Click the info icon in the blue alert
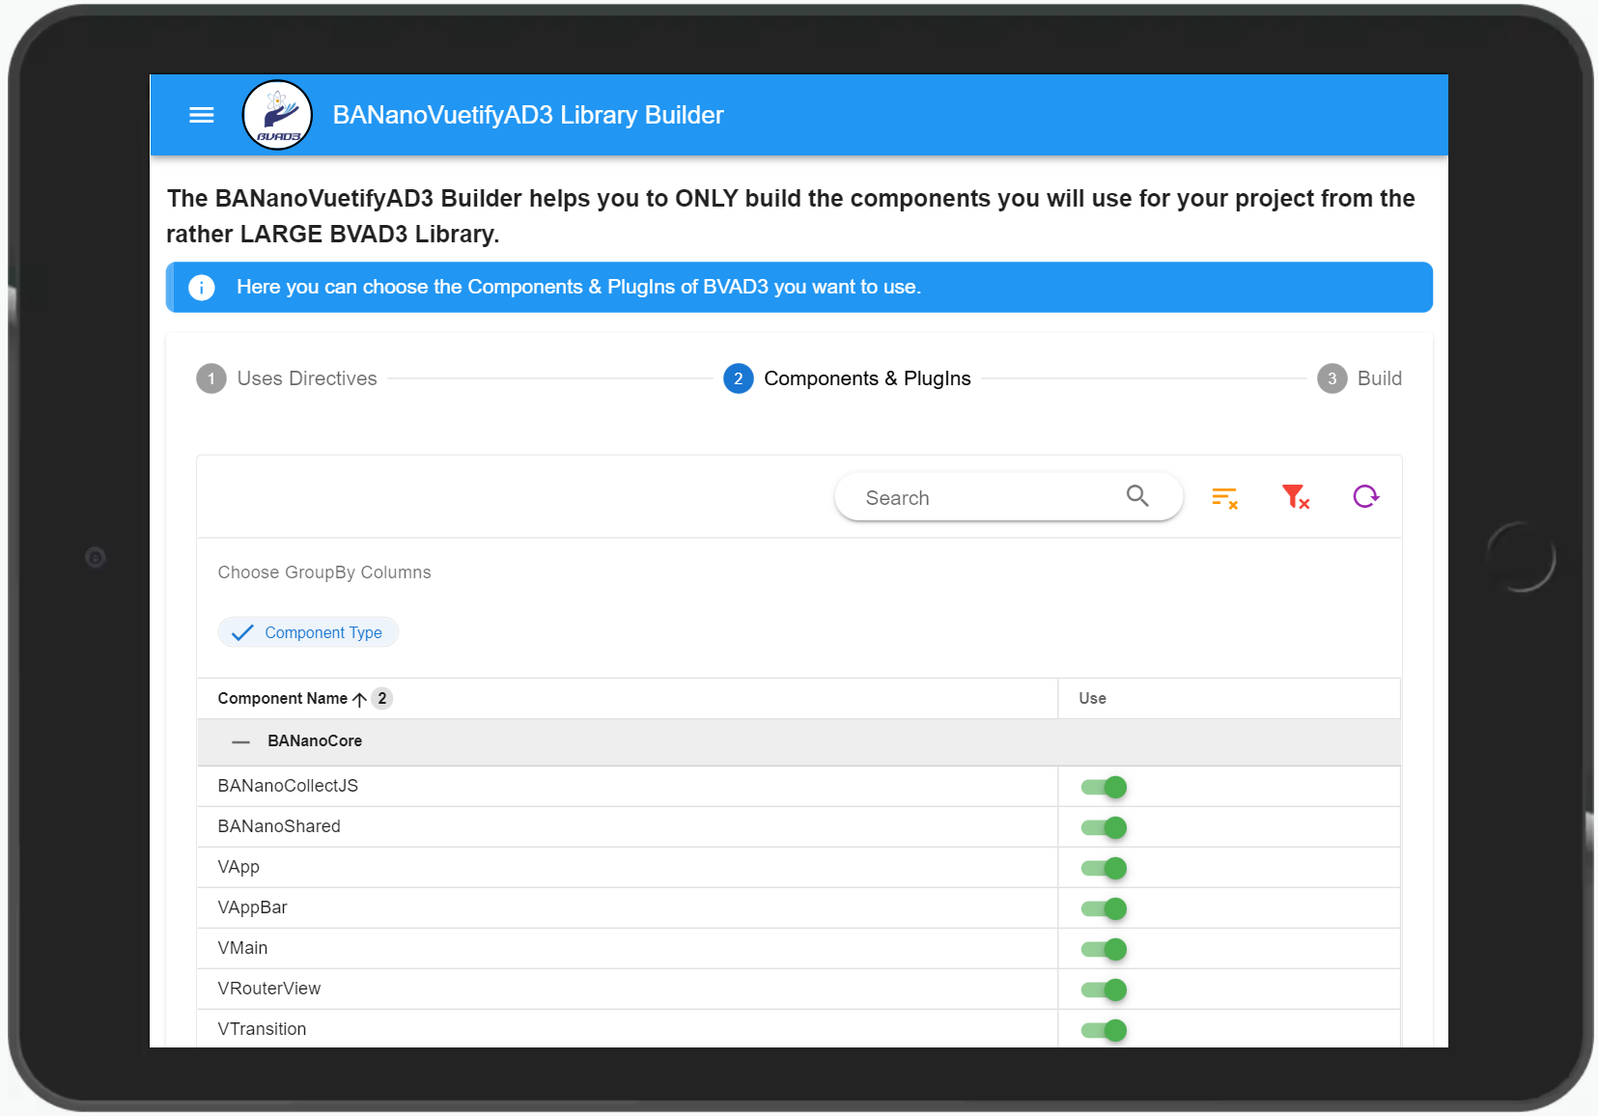The image size is (1598, 1116). (201, 288)
